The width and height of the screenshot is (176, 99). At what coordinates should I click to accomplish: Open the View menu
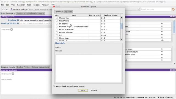pos(13,5)
